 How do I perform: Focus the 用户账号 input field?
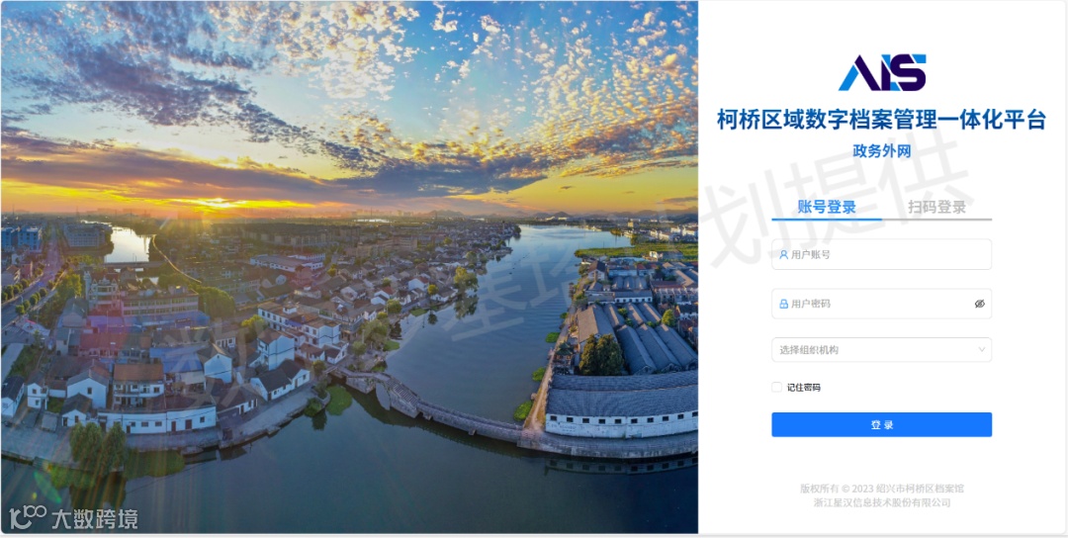click(x=881, y=255)
